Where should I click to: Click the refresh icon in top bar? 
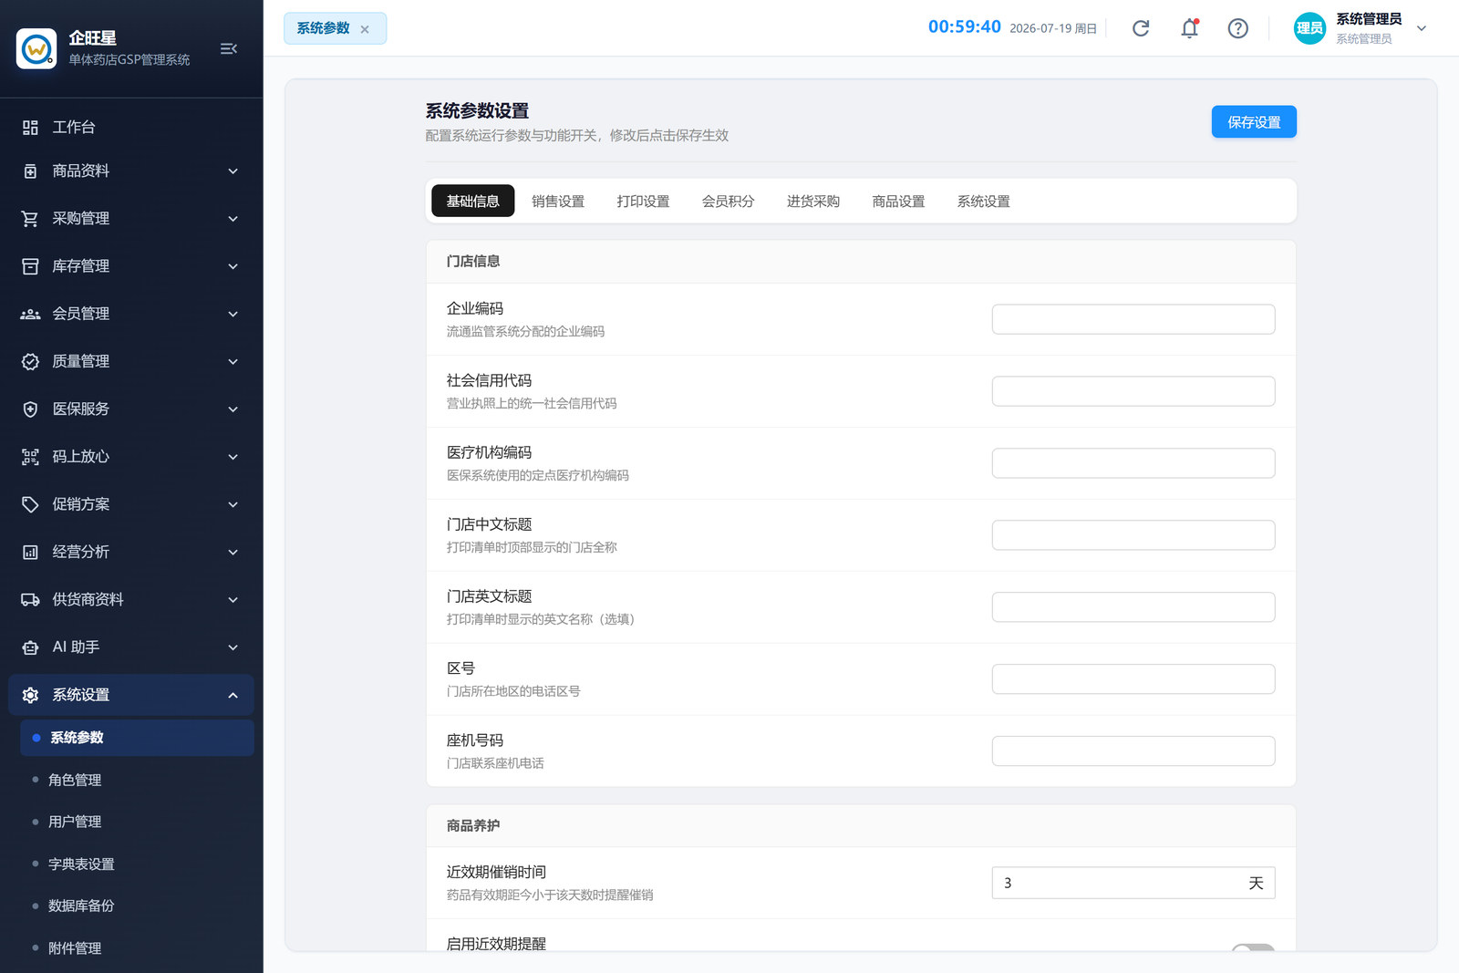click(x=1141, y=28)
